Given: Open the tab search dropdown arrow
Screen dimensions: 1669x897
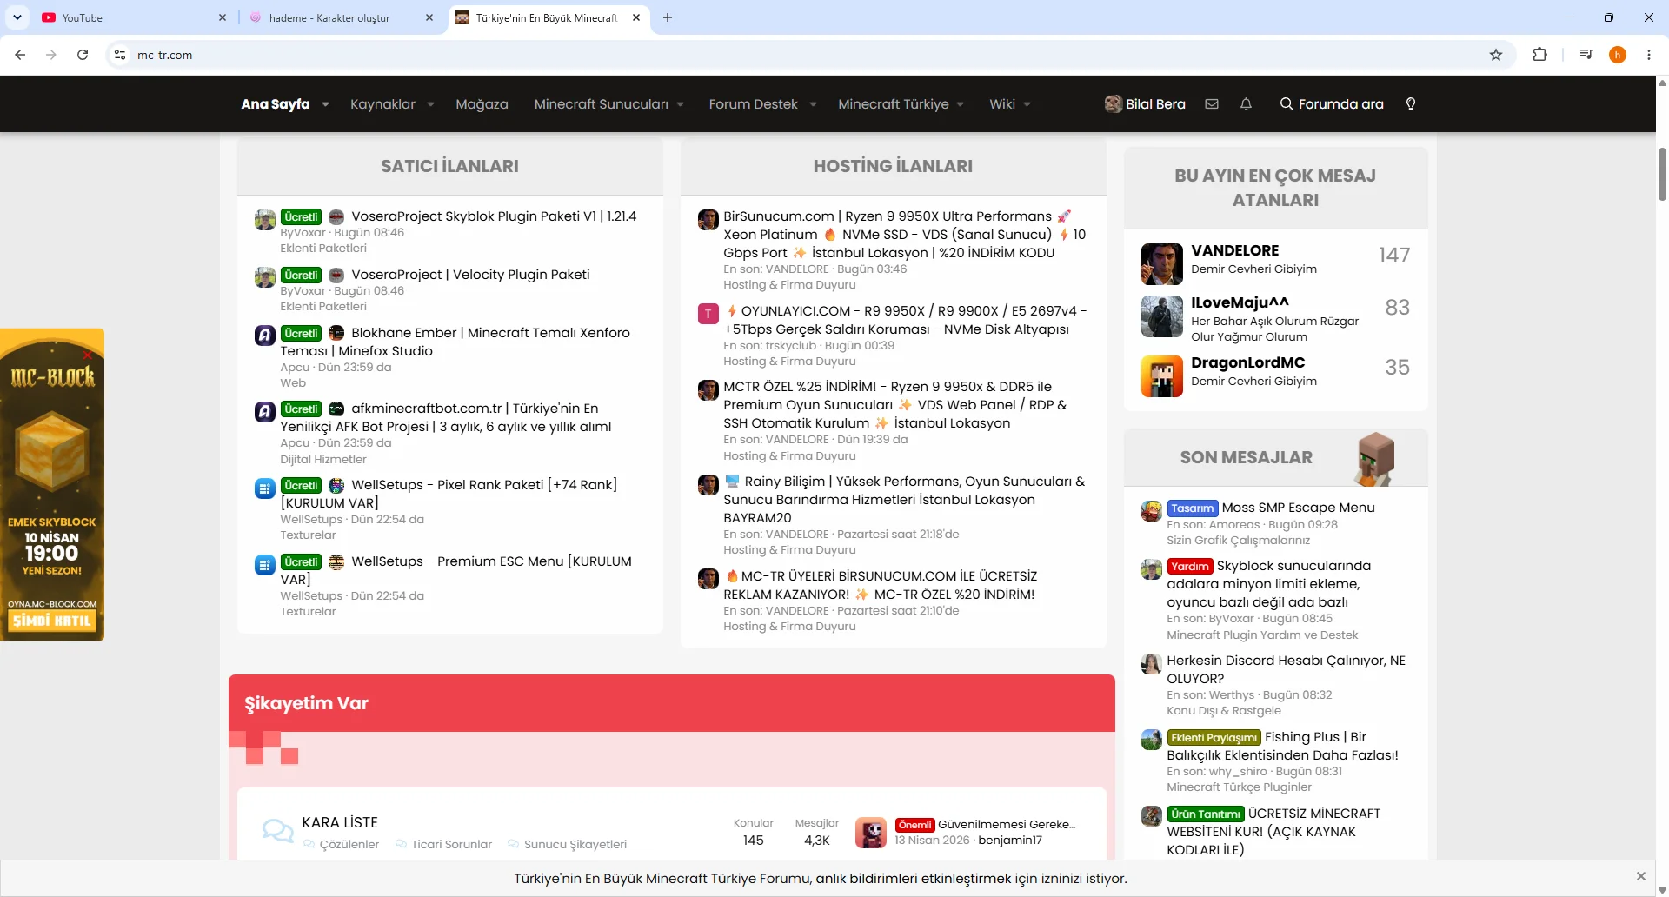Looking at the screenshot, I should [x=17, y=17].
